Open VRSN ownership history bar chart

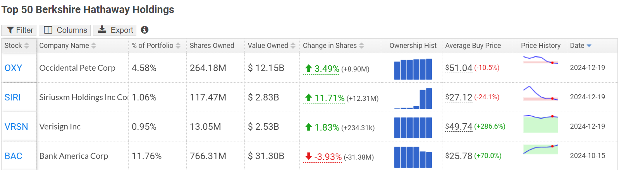(x=413, y=128)
